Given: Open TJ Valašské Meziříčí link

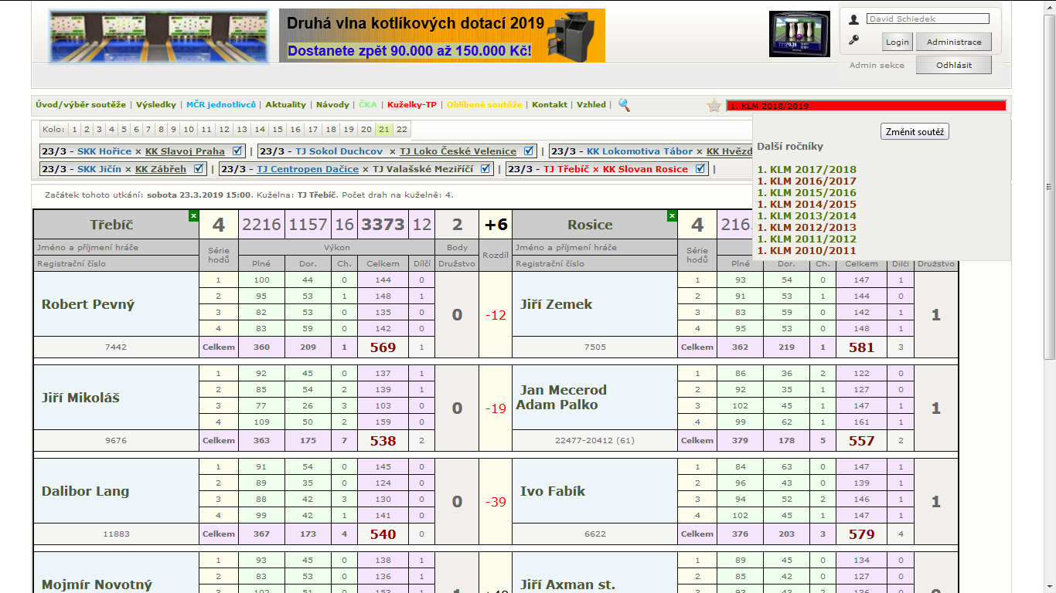Looking at the screenshot, I should click(424, 169).
